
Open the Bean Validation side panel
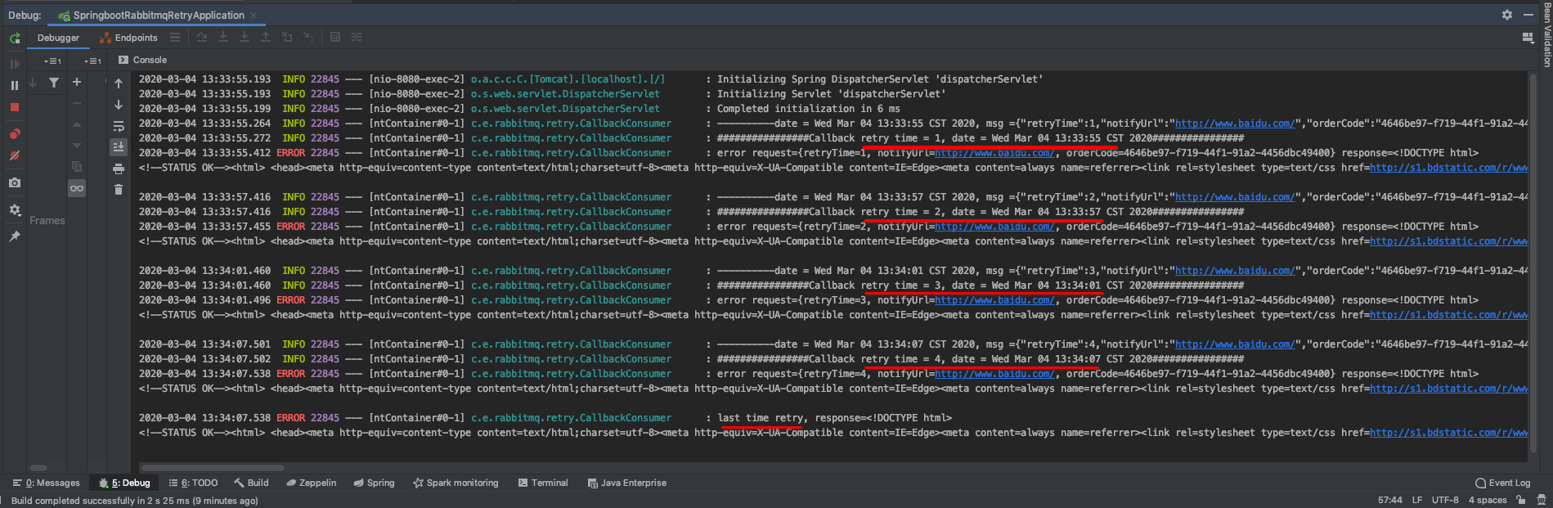pyautogui.click(x=1546, y=34)
